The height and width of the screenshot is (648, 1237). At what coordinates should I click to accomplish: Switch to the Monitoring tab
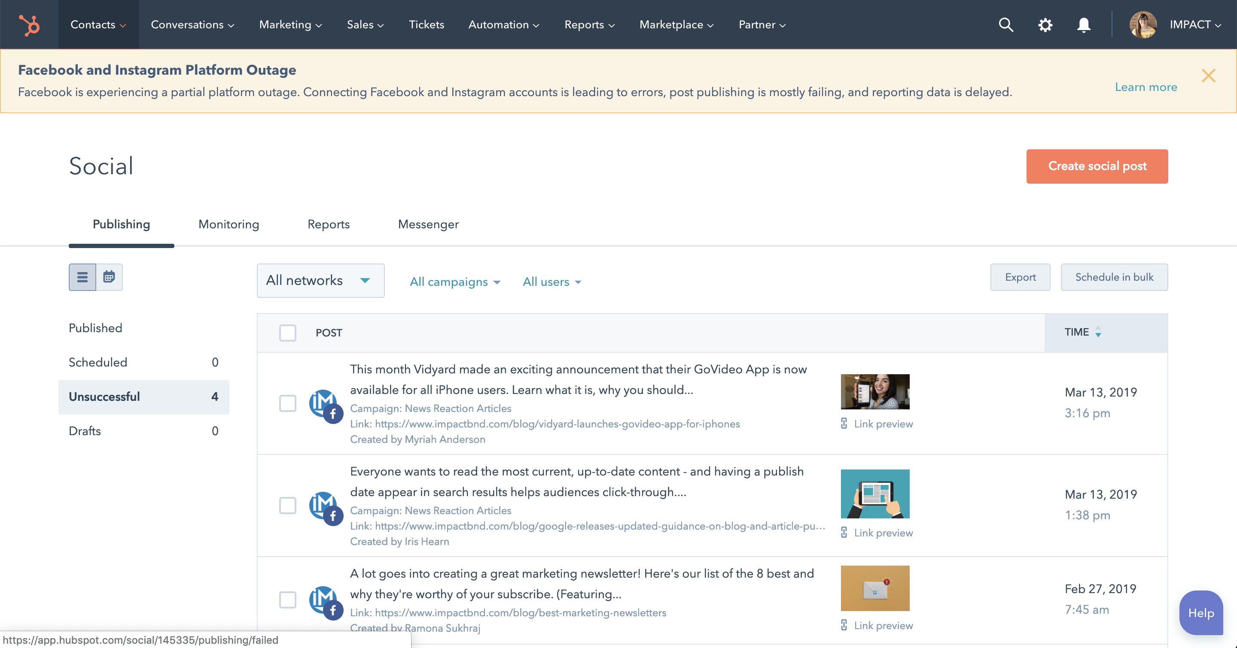click(229, 224)
